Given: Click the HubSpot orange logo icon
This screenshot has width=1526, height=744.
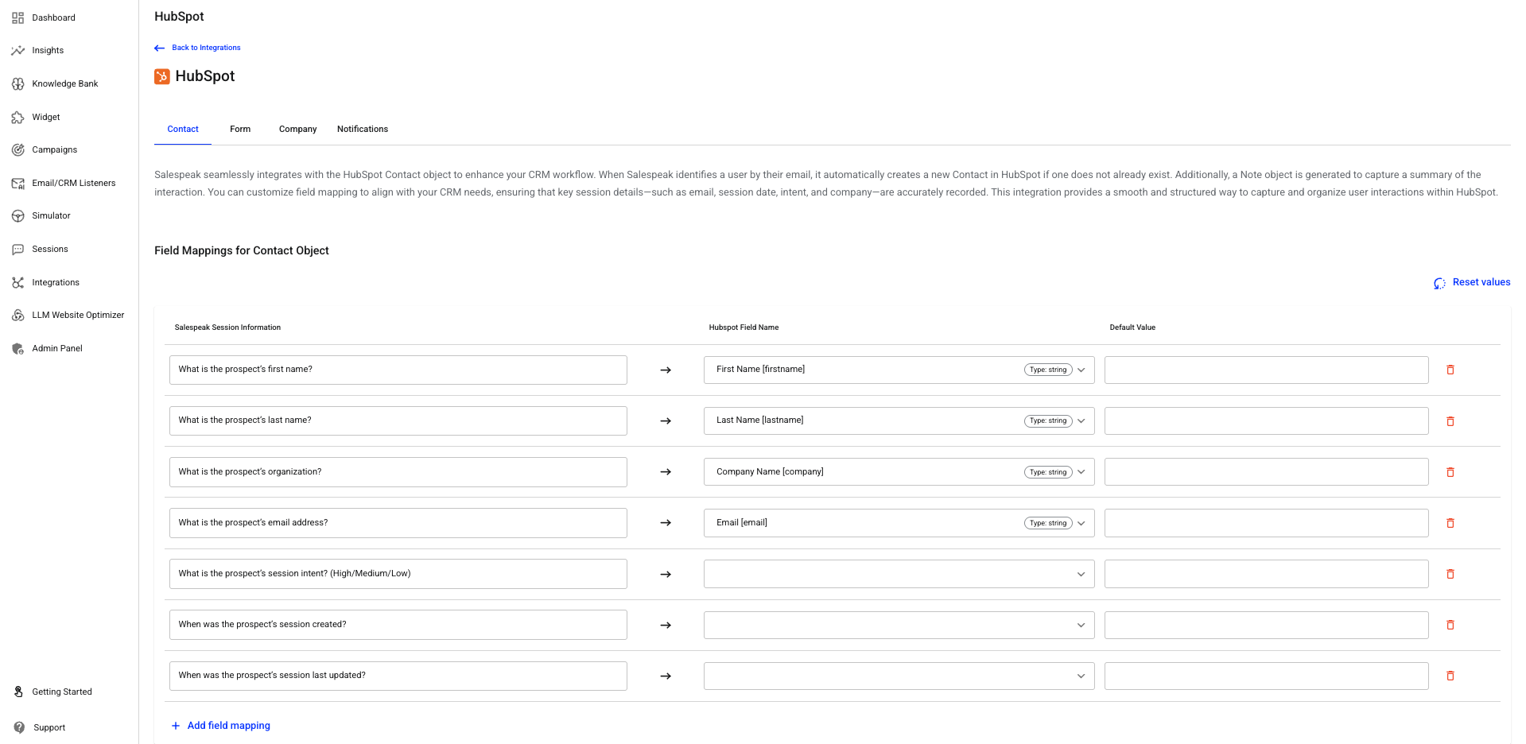Looking at the screenshot, I should pos(162,76).
